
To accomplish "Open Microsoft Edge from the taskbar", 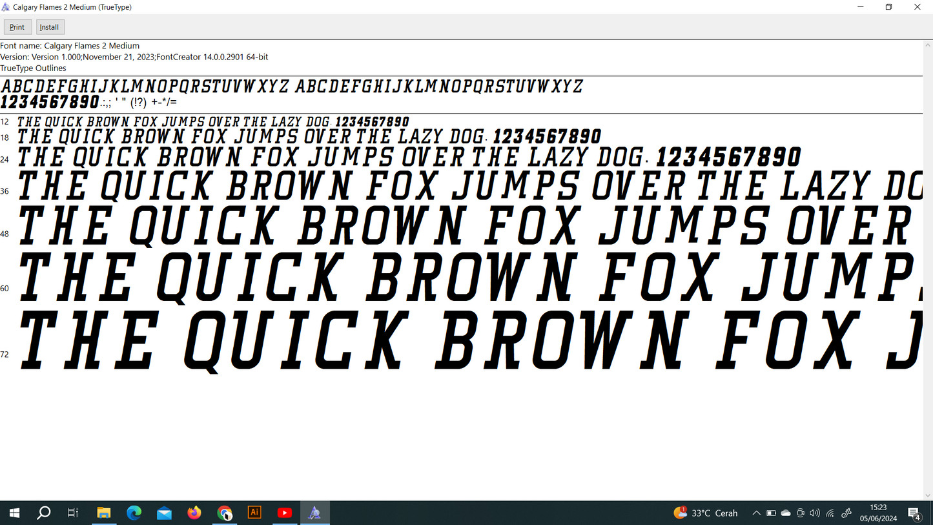I will [134, 513].
